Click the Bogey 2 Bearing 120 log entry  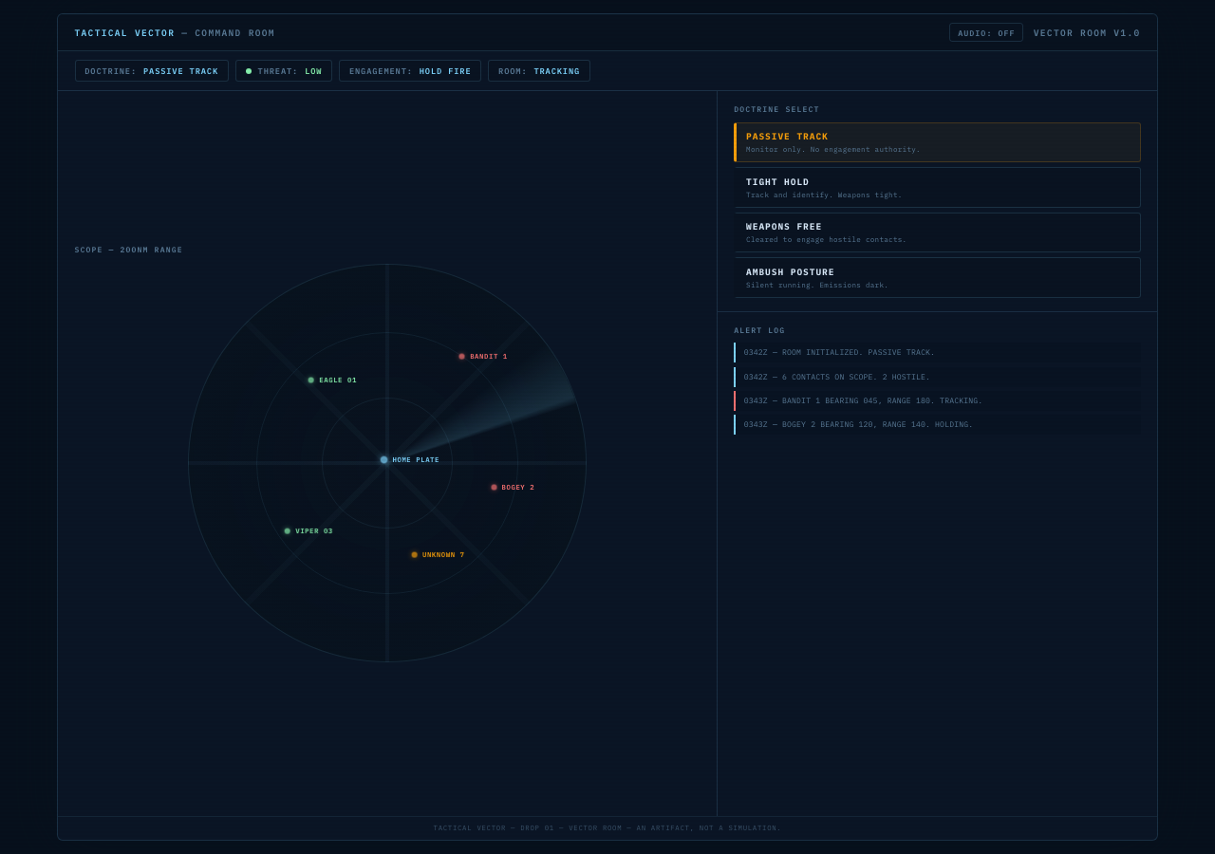[937, 425]
